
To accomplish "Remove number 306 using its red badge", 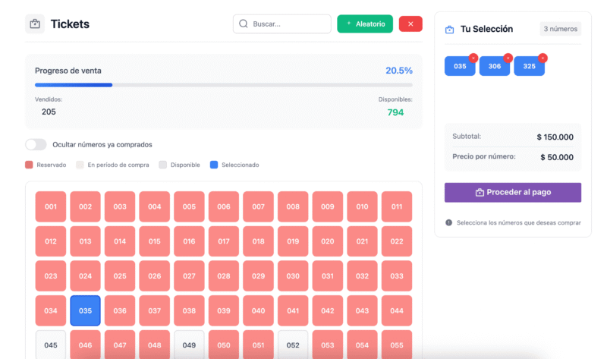I will [x=508, y=58].
